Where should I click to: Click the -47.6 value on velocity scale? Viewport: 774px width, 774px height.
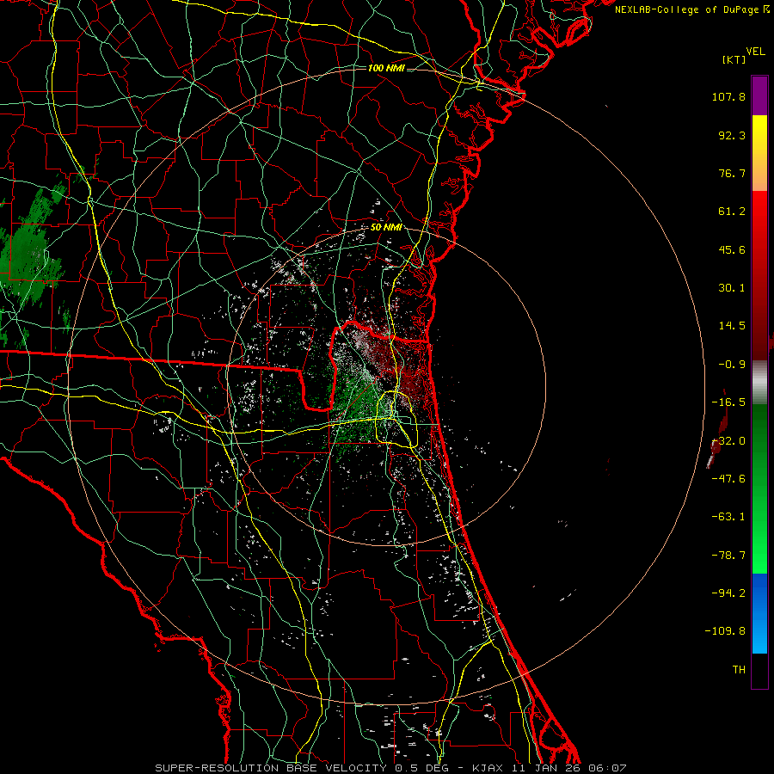728,479
